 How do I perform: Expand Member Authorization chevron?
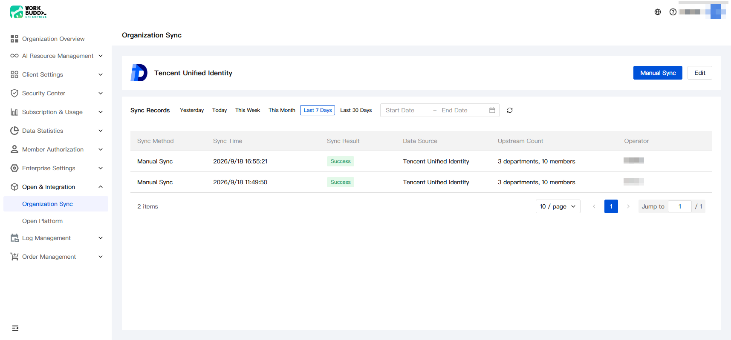pyautogui.click(x=101, y=149)
